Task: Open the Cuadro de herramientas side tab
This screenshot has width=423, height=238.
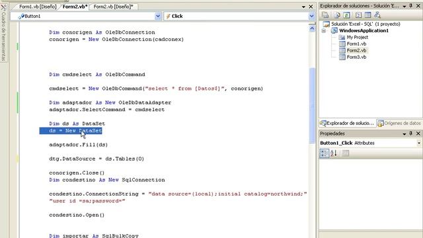Action: point(3,33)
